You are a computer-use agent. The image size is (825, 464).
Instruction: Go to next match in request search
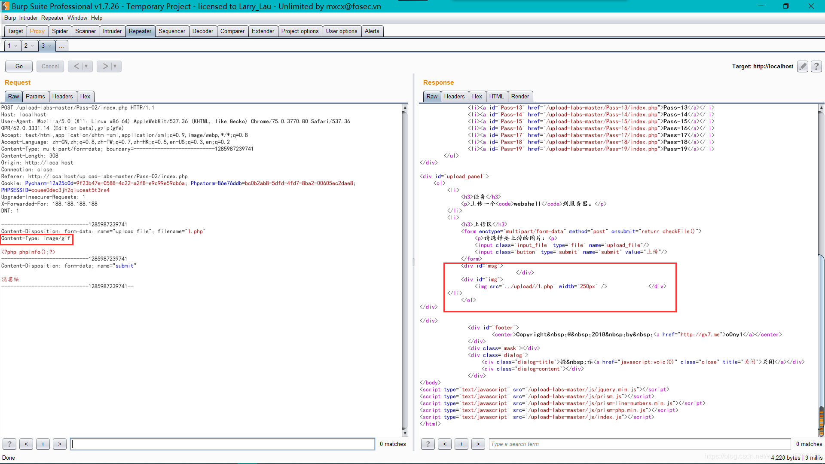pyautogui.click(x=60, y=444)
